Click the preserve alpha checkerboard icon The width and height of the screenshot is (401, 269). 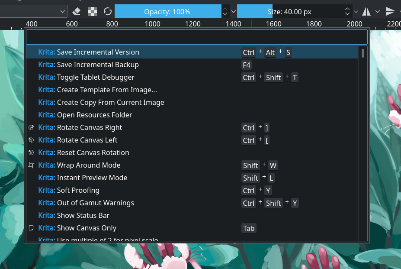point(92,11)
